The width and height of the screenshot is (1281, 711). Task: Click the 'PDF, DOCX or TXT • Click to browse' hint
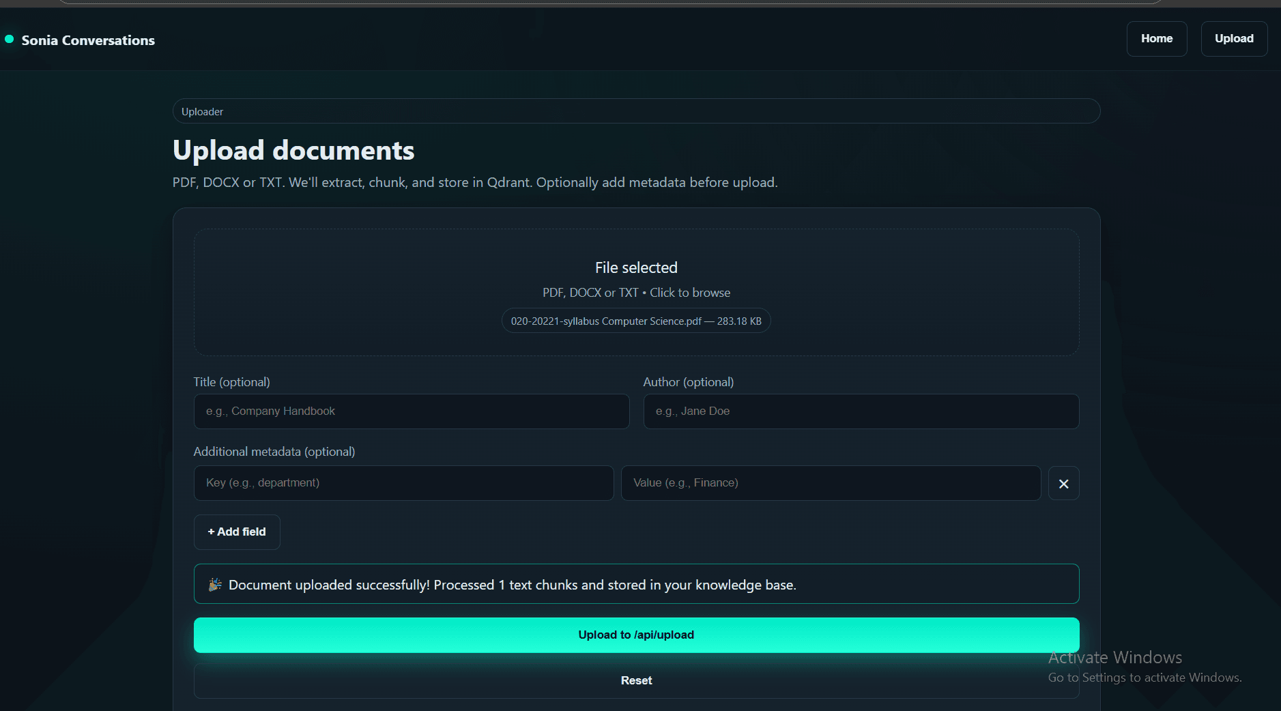pyautogui.click(x=636, y=293)
